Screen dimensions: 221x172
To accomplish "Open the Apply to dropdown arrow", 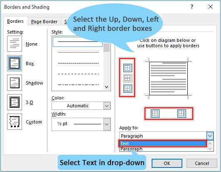I will click(210, 136).
